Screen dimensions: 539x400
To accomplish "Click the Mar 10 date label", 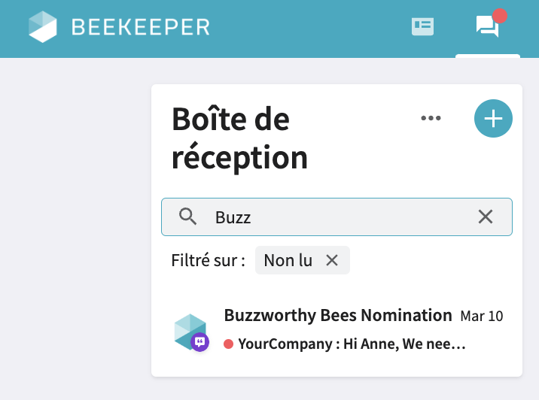I will pos(481,316).
